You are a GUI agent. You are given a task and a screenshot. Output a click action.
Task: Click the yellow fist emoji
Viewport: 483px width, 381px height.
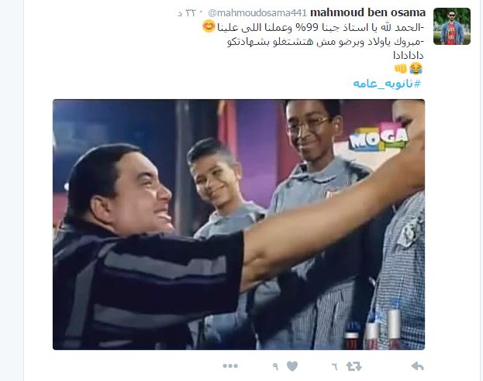(x=401, y=68)
